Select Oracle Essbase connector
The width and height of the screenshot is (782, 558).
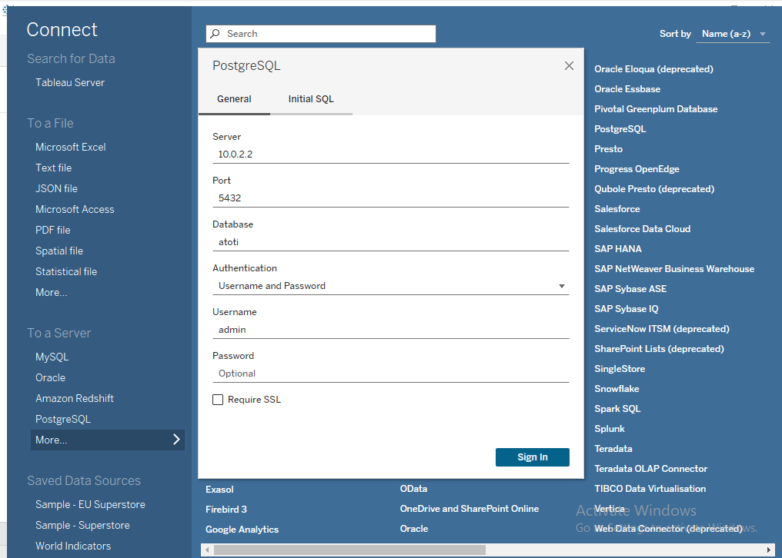point(627,89)
